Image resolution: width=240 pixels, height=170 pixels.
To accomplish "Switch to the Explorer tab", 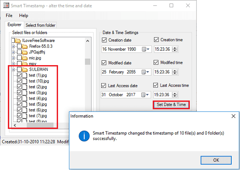I will 14,24.
